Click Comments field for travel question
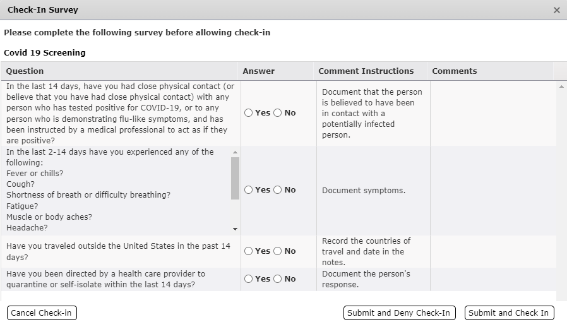This screenshot has height=322, width=567. [492, 251]
